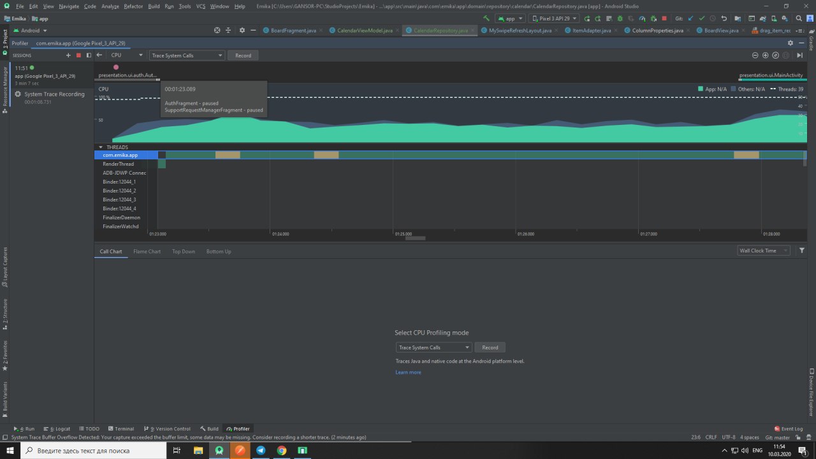The width and height of the screenshot is (816, 459).
Task: Open the Navigate menu
Action: click(x=69, y=6)
